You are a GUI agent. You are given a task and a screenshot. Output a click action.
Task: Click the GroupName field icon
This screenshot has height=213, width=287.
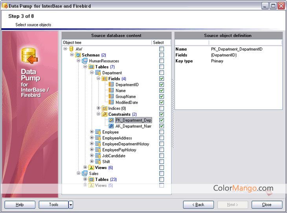click(111, 96)
